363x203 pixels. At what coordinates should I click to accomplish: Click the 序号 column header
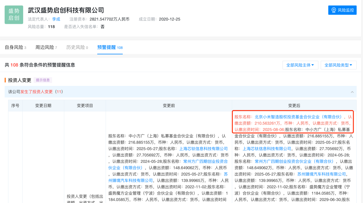coord(15,106)
